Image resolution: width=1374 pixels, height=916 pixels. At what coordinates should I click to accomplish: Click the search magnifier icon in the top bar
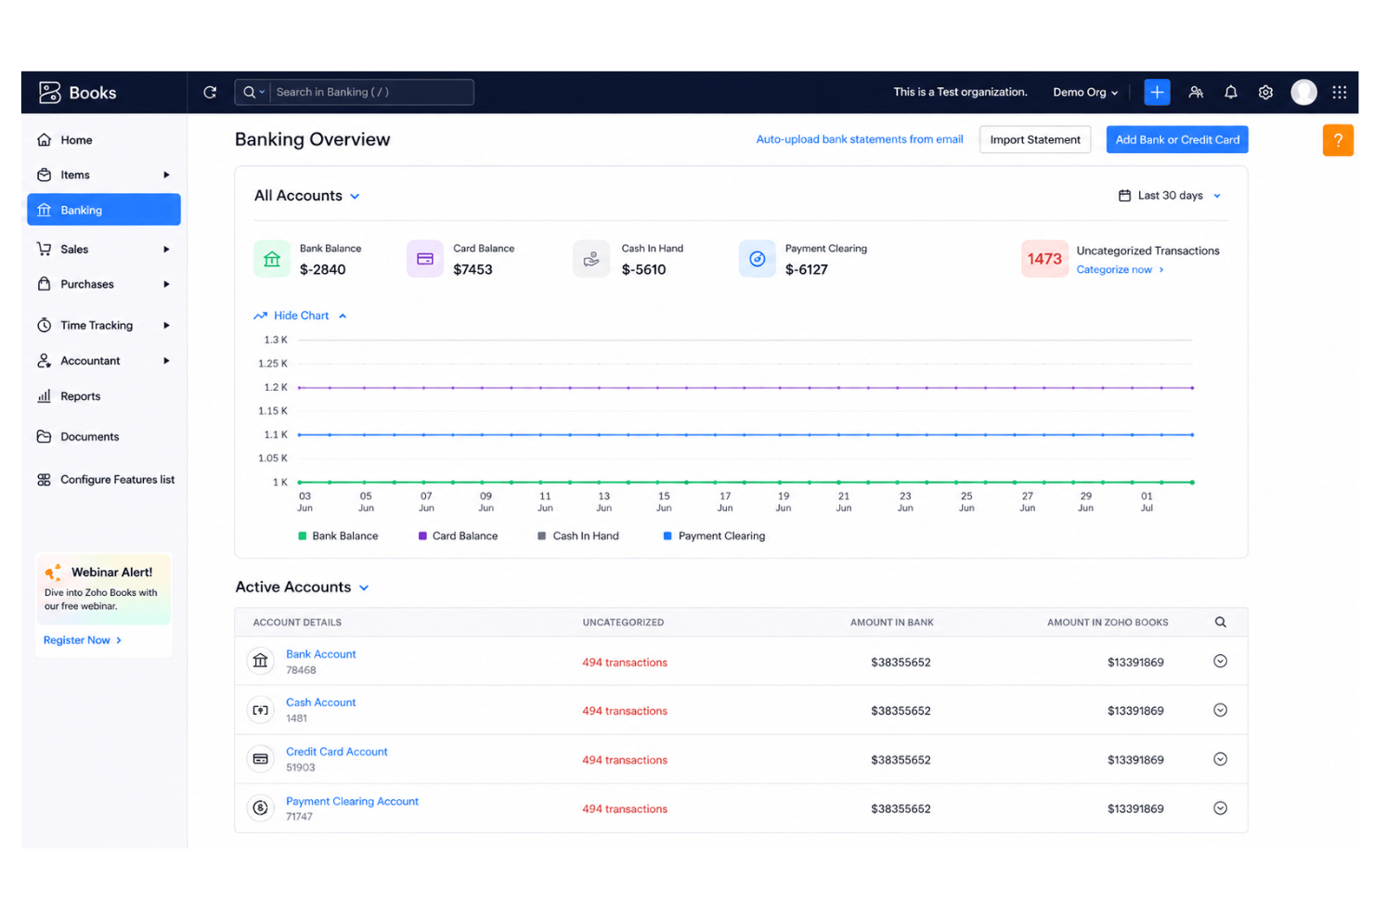click(x=249, y=92)
